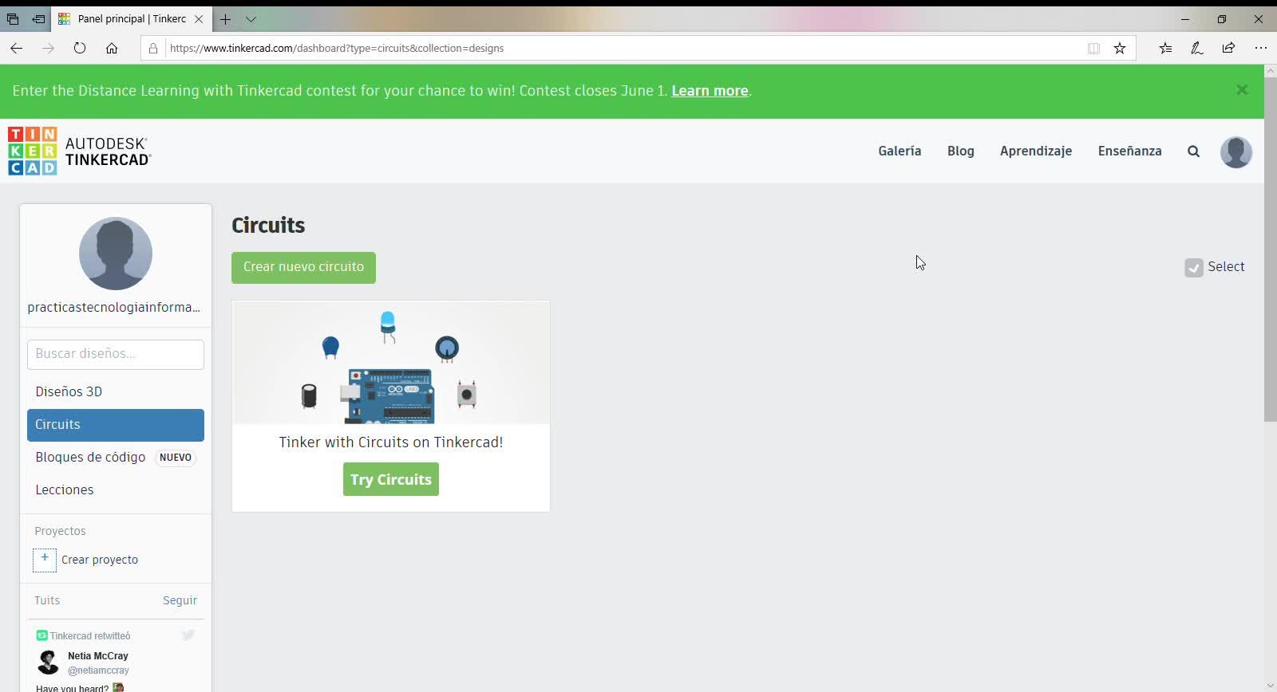Select Circuits in sidebar

tap(116, 425)
